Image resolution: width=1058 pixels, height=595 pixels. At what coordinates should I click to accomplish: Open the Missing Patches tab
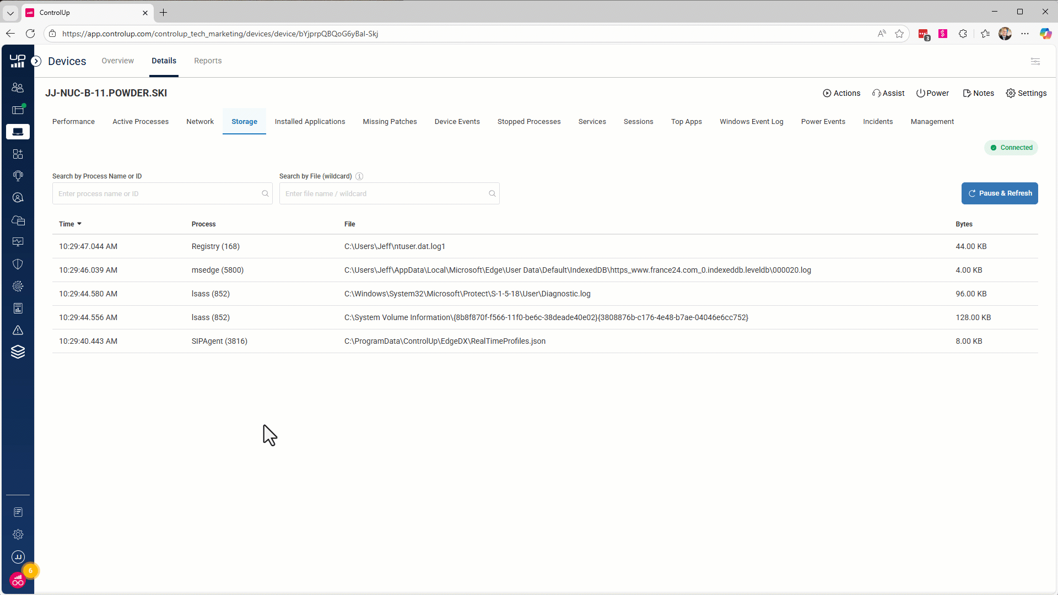[390, 121]
